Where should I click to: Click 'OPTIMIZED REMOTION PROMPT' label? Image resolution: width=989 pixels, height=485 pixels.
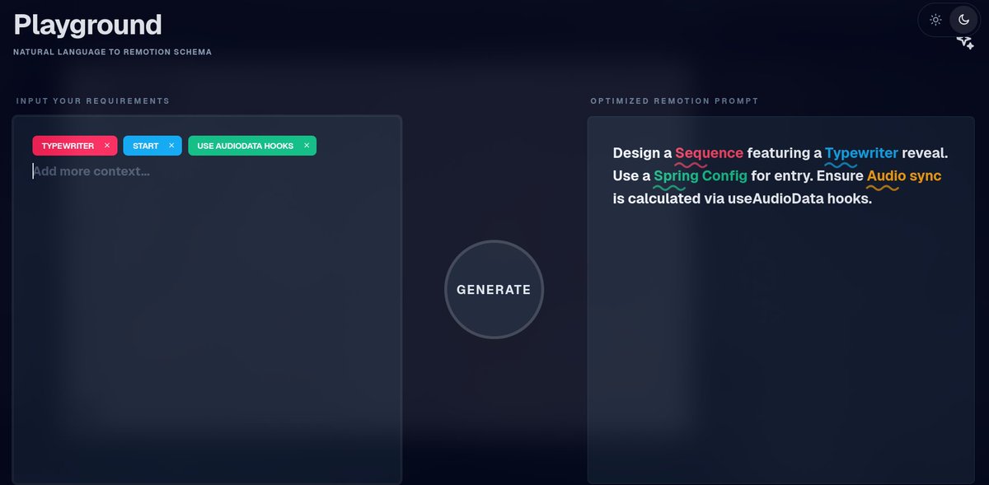point(674,100)
